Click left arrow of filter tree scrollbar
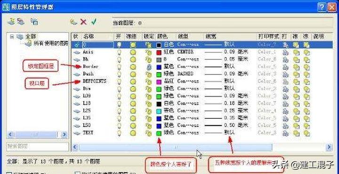339x174 pixels. coord(10,134)
